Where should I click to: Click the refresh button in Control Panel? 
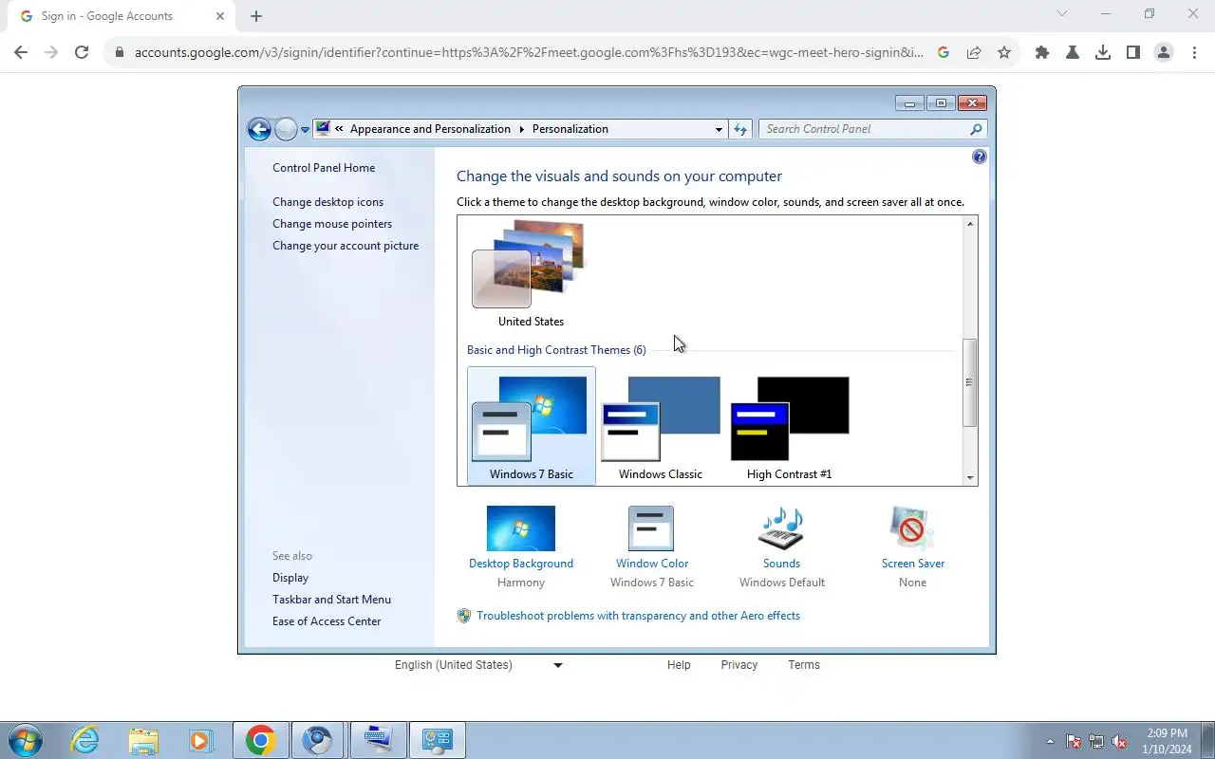click(740, 129)
